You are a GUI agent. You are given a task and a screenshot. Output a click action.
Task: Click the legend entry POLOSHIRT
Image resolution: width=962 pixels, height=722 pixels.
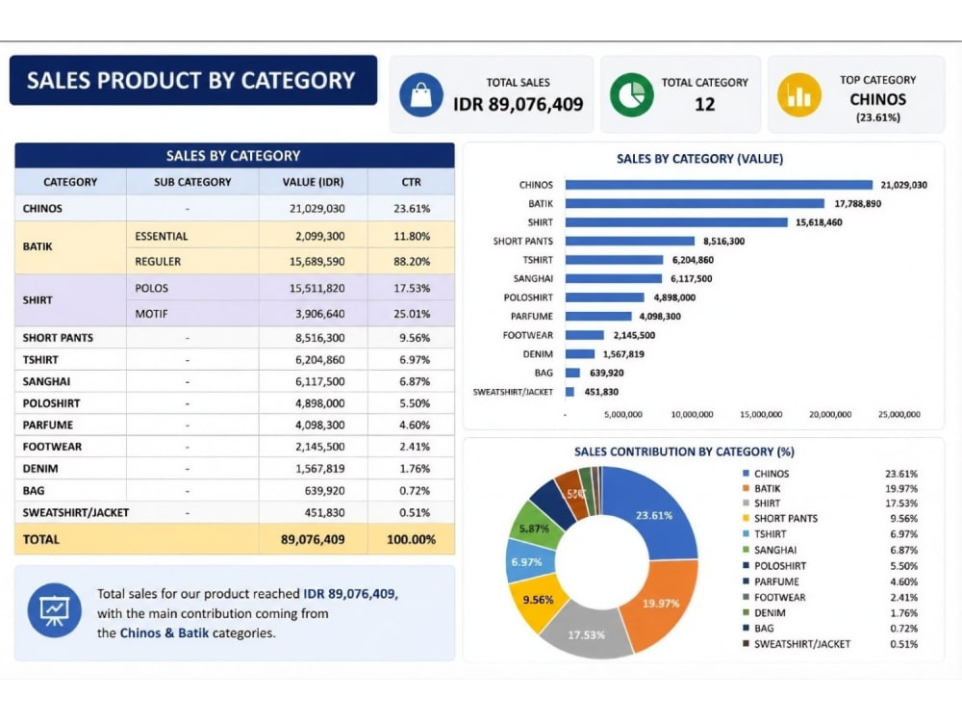click(x=780, y=566)
